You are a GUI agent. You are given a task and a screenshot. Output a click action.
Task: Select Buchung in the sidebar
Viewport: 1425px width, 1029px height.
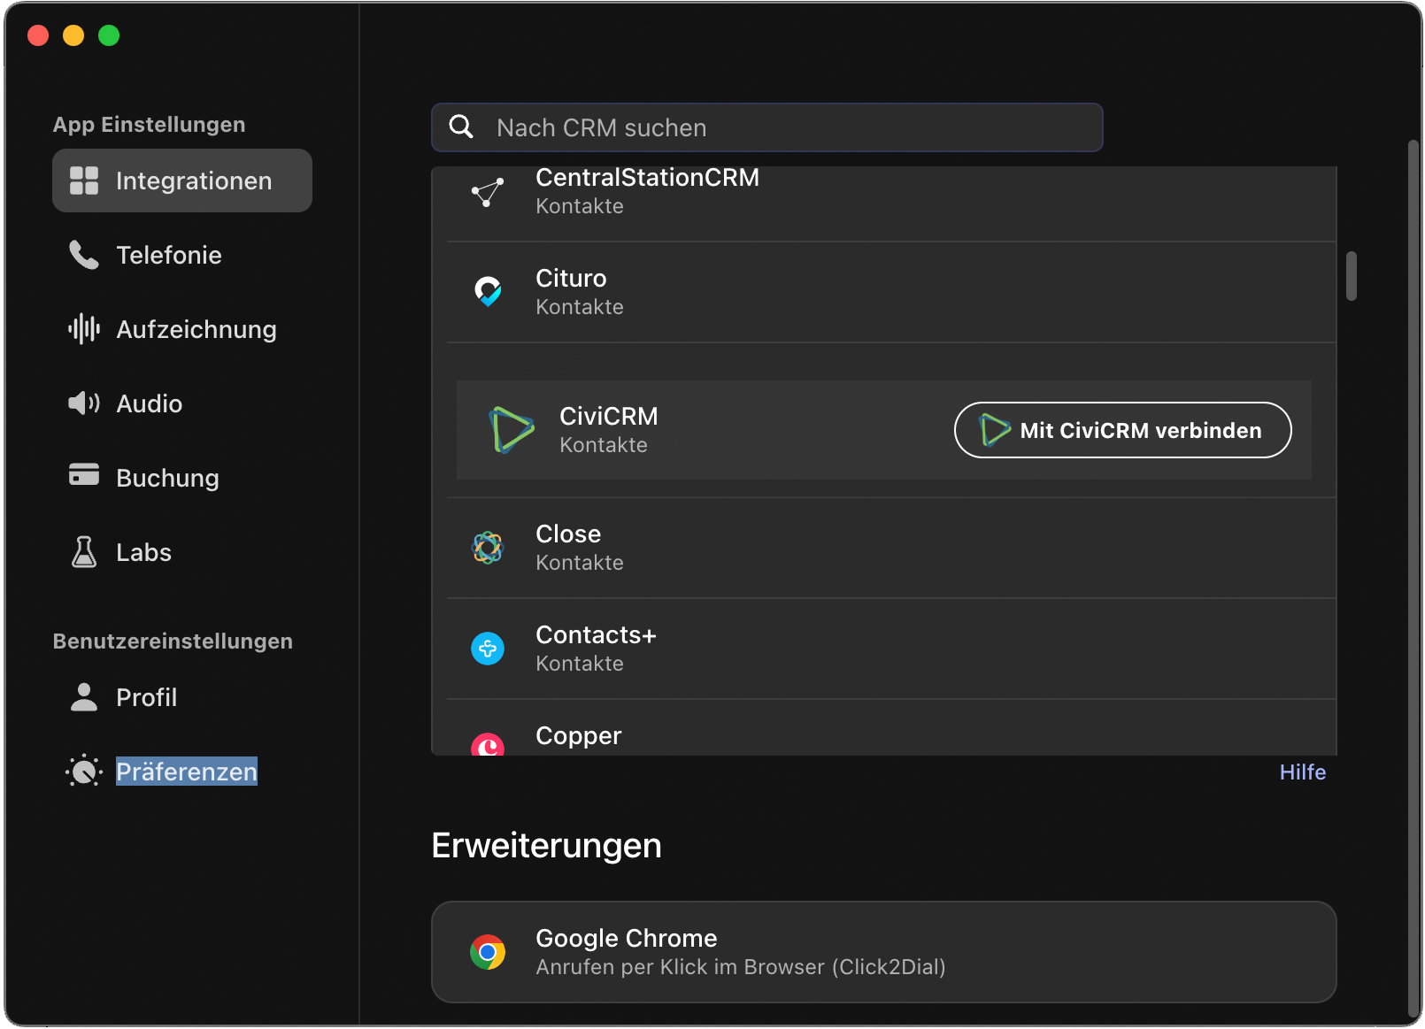coord(182,478)
